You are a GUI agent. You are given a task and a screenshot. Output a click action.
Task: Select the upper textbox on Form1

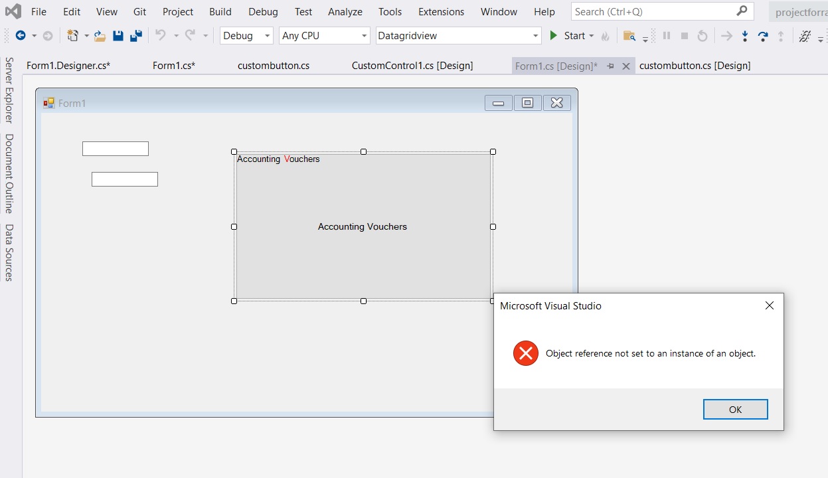coord(116,149)
